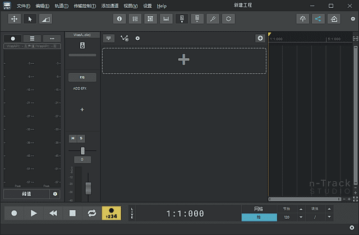Open the Help menu
Screen dimensions: 359x235
tap(162, 6)
